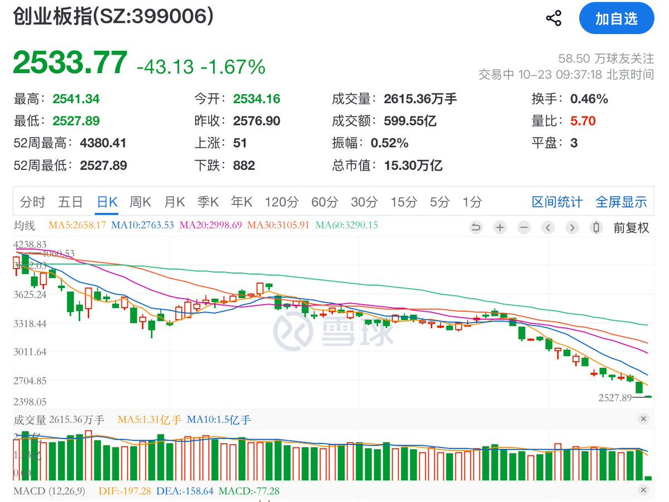
Task: Click the MA5:2658.17 legend label
Action: pyautogui.click(x=77, y=225)
